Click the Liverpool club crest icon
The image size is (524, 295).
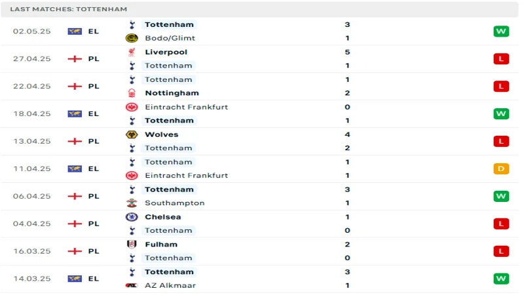point(132,52)
